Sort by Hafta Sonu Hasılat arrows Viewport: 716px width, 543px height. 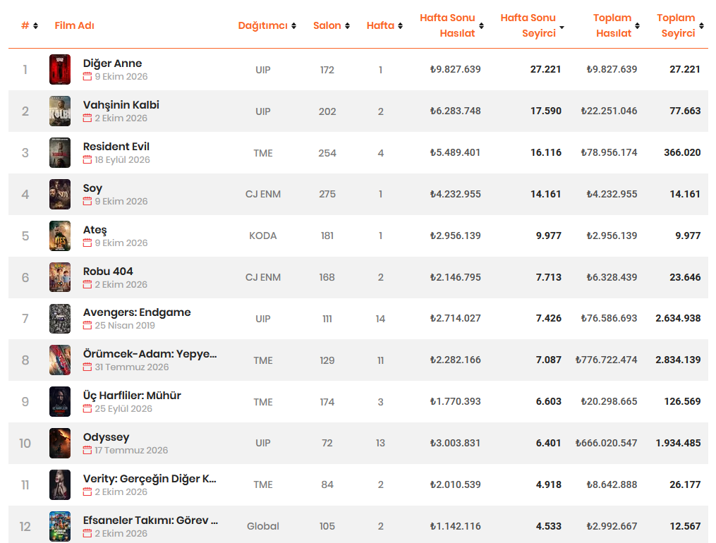point(481,25)
